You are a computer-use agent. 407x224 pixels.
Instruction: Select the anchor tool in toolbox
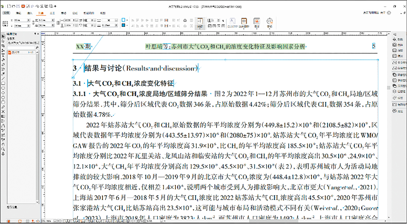[x=3, y=154]
